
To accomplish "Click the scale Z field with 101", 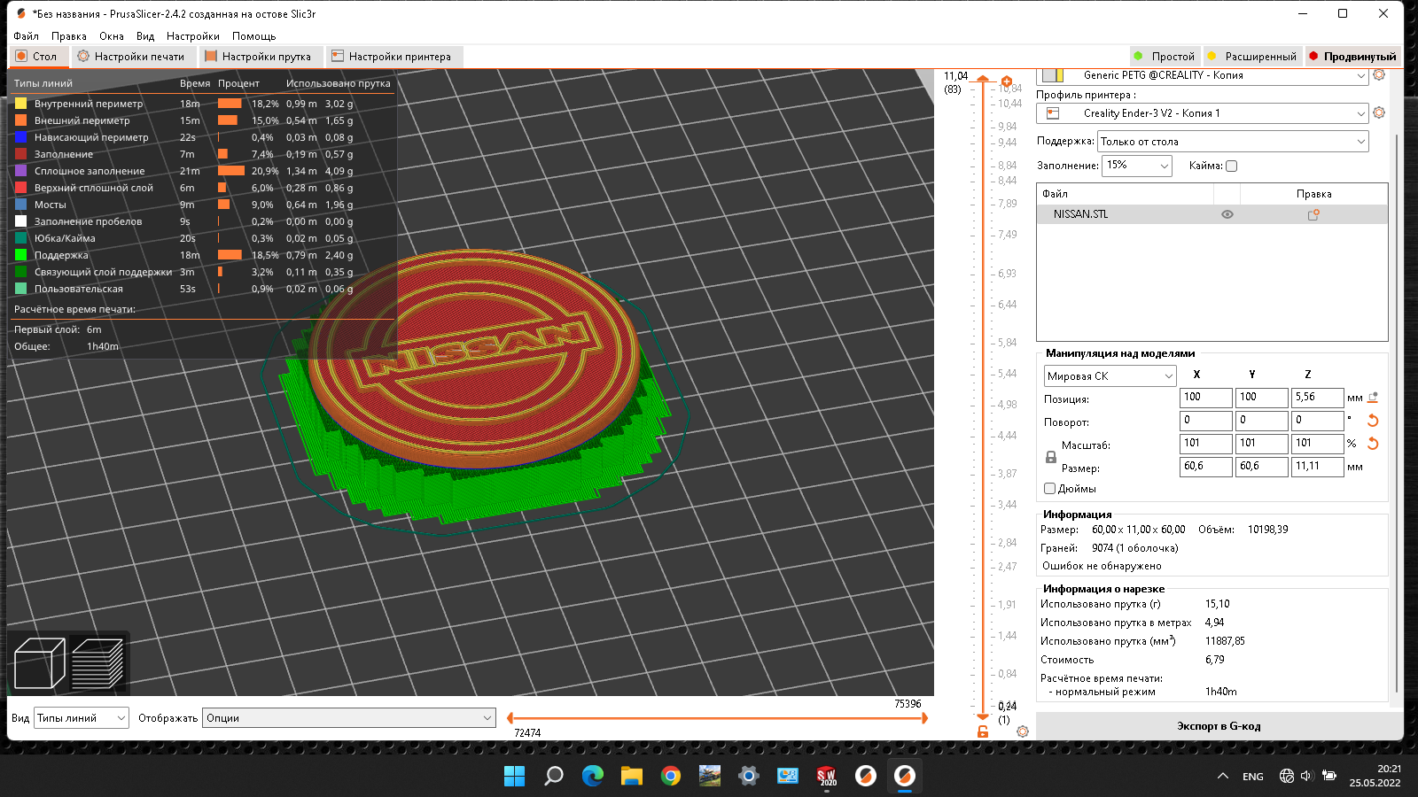I will pos(1318,444).
